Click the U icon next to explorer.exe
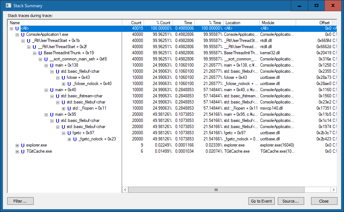Screen dimensions: 344x212 (23, 145)
